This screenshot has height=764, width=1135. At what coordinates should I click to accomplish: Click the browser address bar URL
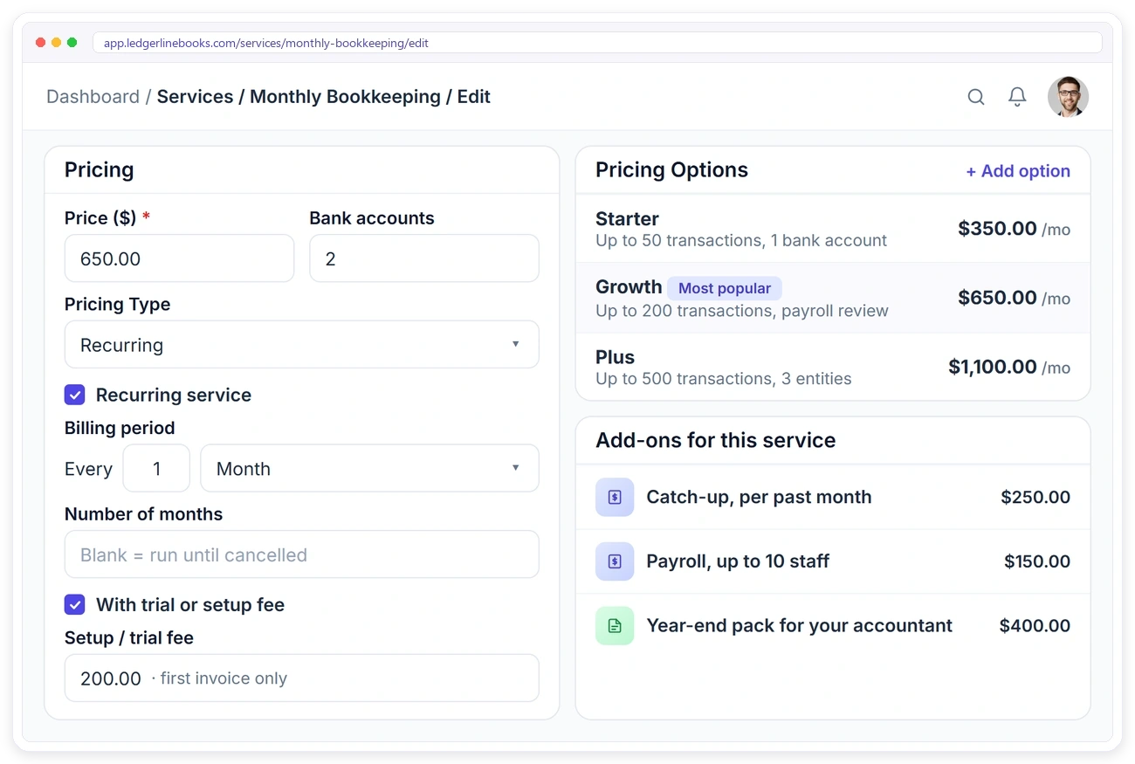click(x=597, y=43)
